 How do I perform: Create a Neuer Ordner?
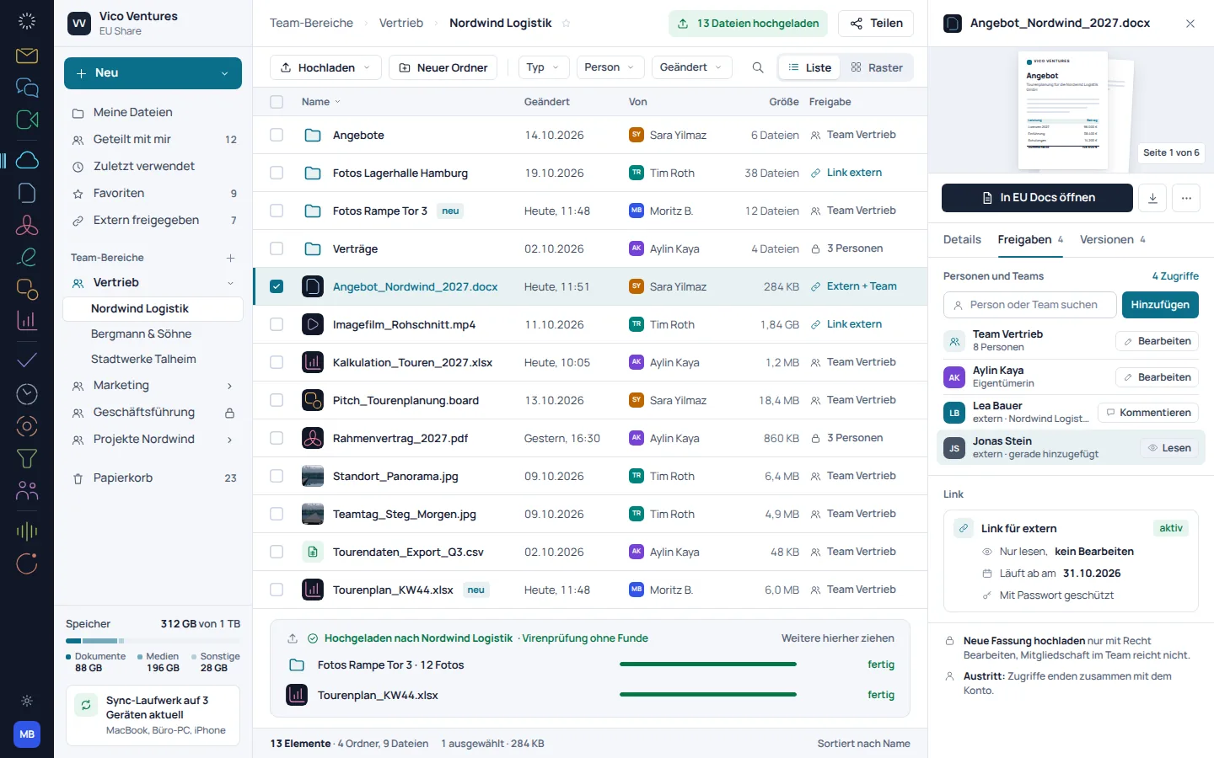tap(443, 67)
